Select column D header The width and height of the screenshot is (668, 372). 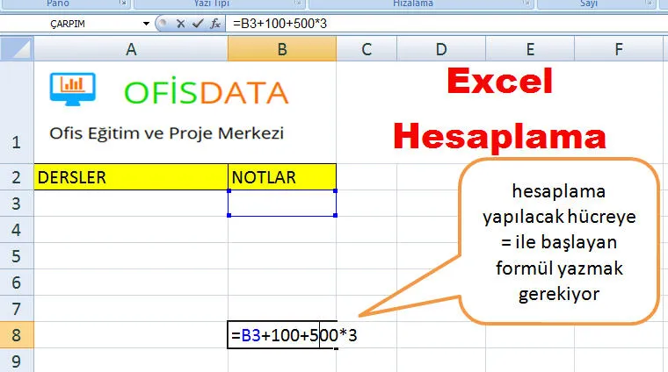[441, 50]
